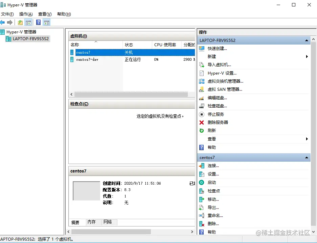Image resolution: width=317 pixels, height=243 pixels.
Task: Open 虚拟交换机管理器 from the action pane
Action: tap(224, 81)
